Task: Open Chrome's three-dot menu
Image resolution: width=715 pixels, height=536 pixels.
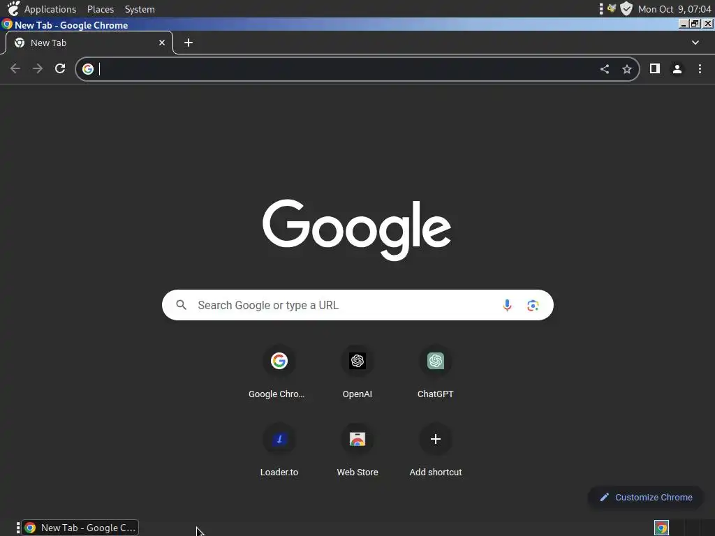Action: point(700,69)
